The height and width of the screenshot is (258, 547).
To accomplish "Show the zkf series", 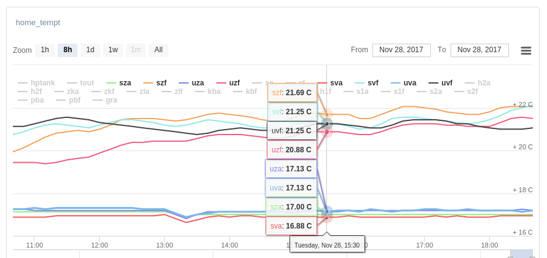I will (103, 92).
